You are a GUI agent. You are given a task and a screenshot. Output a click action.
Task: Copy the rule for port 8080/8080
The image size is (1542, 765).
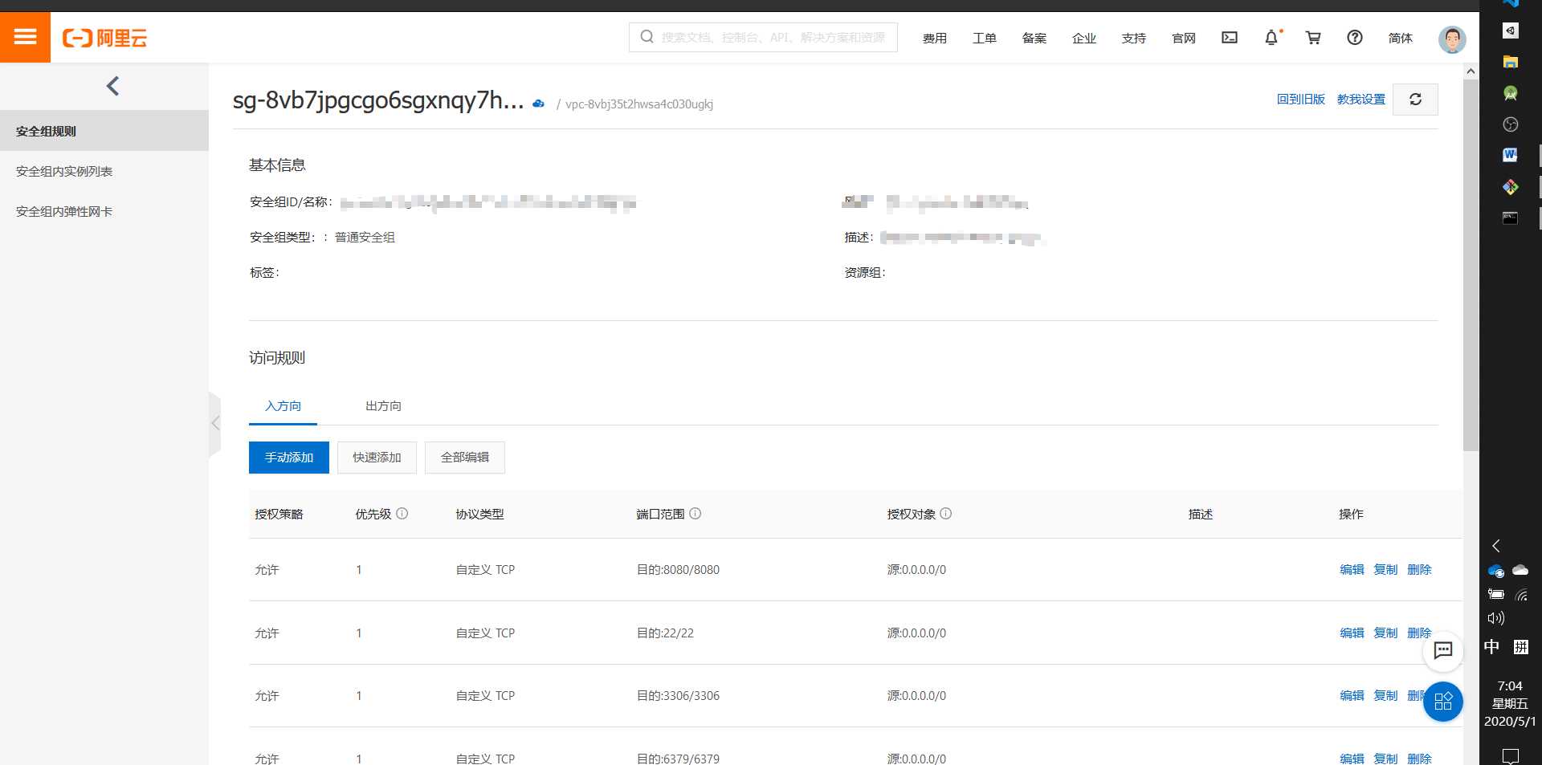tap(1385, 570)
